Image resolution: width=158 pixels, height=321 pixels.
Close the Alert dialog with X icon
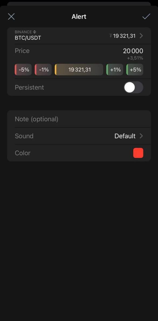point(11,16)
